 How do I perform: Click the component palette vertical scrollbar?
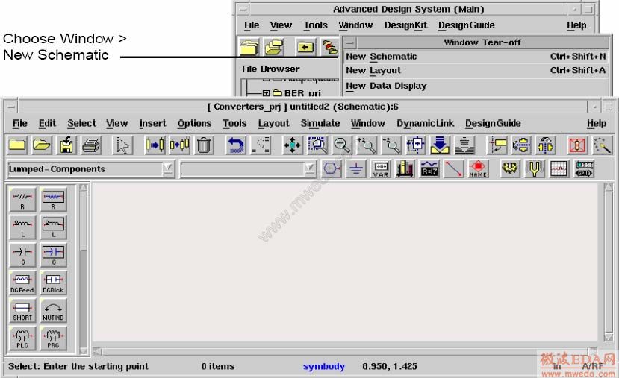84,269
